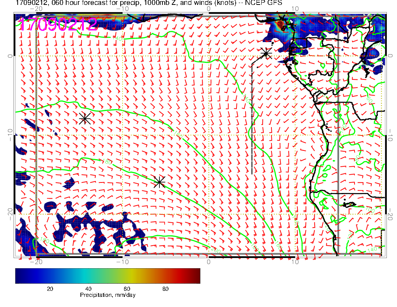
Task: Click the 60 tick label under the colorbar
Action: point(127,289)
